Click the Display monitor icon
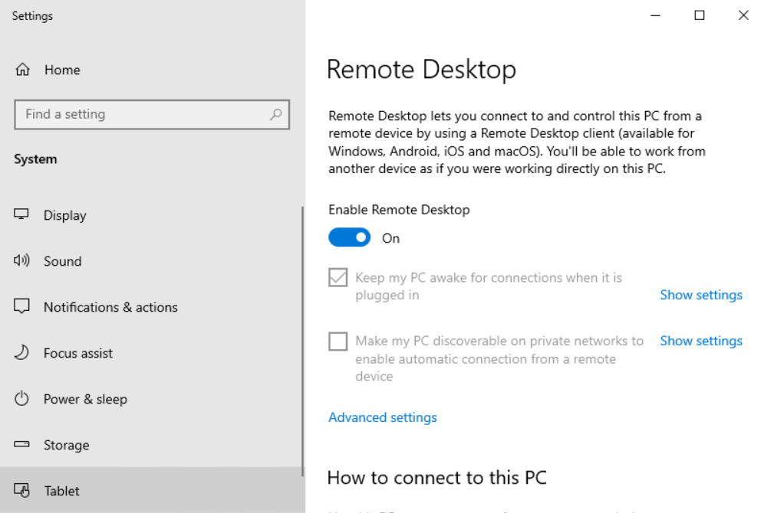Viewport: 764px width, 513px height. tap(21, 214)
